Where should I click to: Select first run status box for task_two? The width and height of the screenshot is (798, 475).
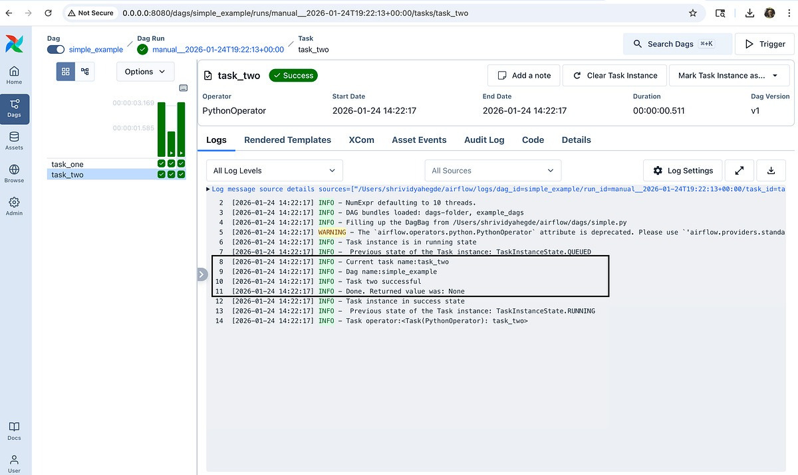[x=161, y=174]
